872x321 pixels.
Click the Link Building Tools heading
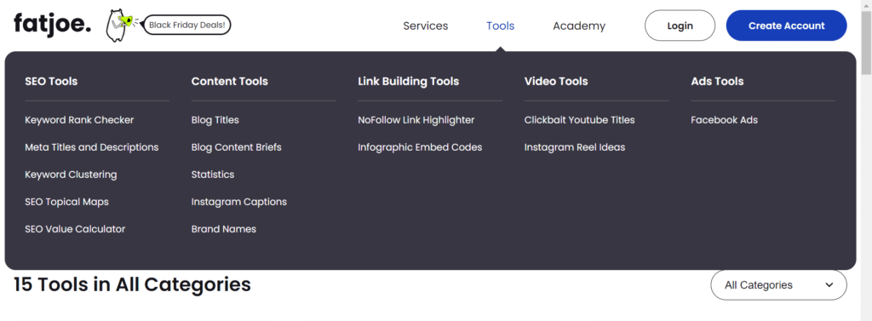pyautogui.click(x=409, y=81)
